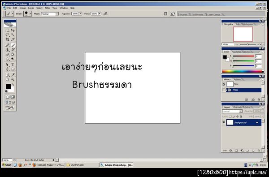Switch to Full Screen Mode with menu bar
The height and width of the screenshot is (177, 269).
click(10, 102)
